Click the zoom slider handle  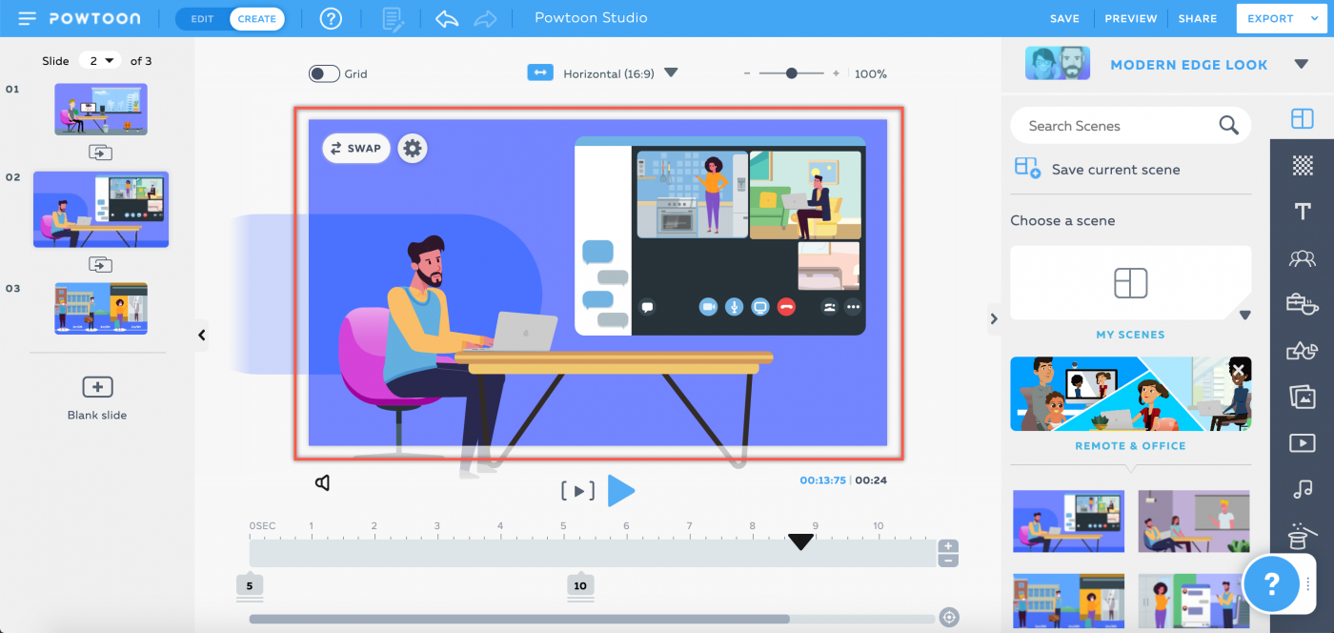point(791,73)
